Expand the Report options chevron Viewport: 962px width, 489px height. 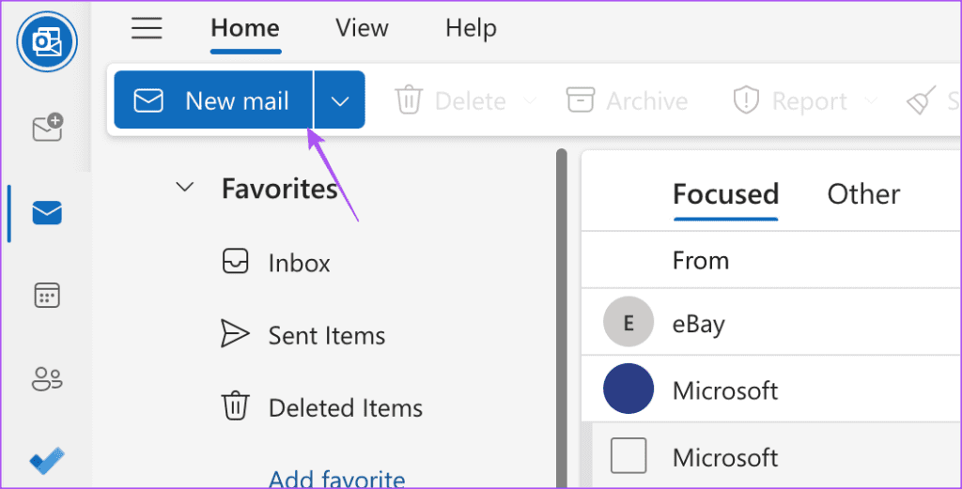[871, 99]
